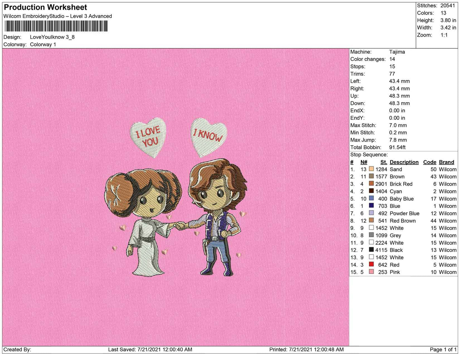Click the Zoom value '1:1'
The height and width of the screenshot is (354, 460).
click(444, 35)
